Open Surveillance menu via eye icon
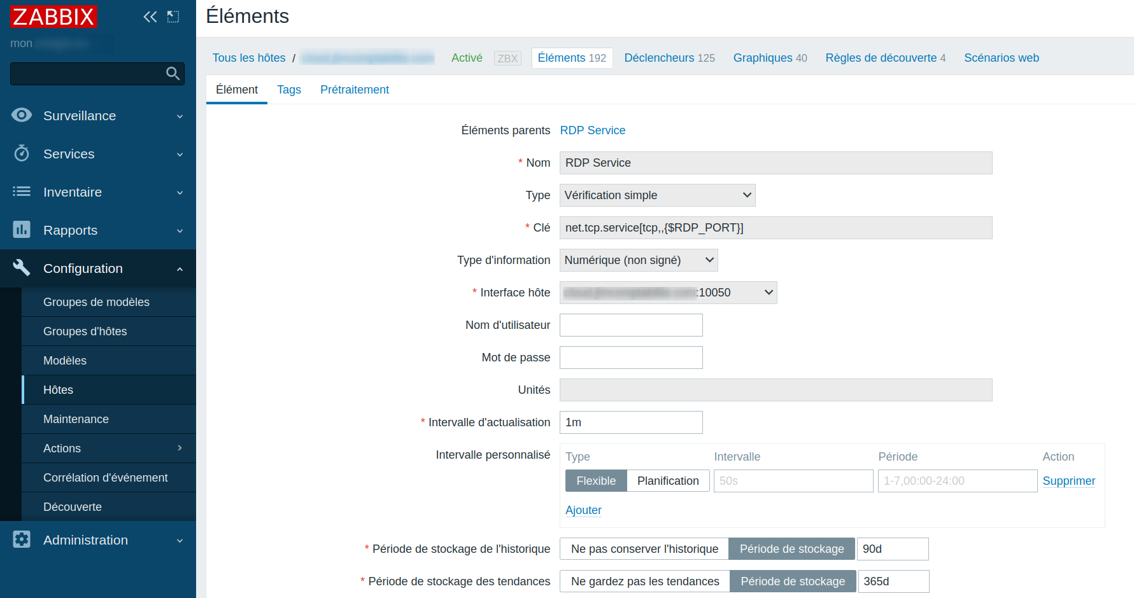The width and height of the screenshot is (1134, 598). coord(22,115)
